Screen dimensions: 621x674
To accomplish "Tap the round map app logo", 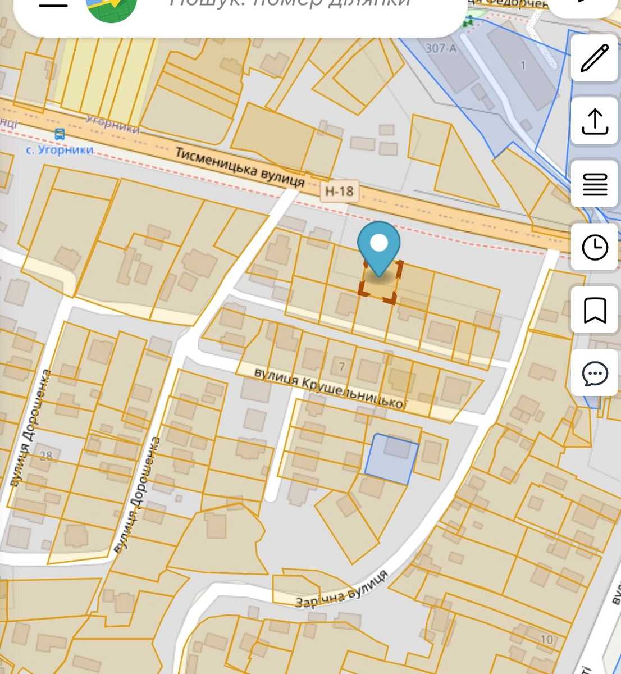I will click(111, 7).
